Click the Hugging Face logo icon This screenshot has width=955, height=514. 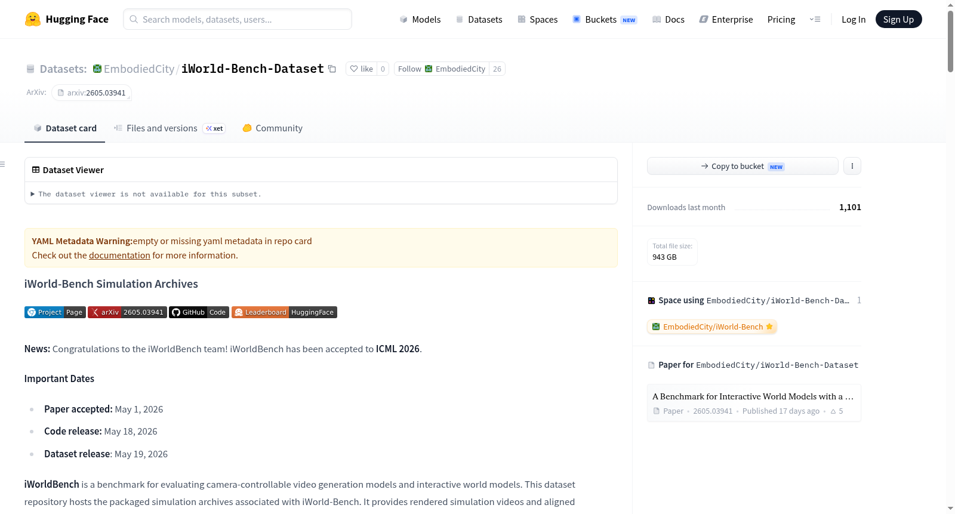[33, 19]
